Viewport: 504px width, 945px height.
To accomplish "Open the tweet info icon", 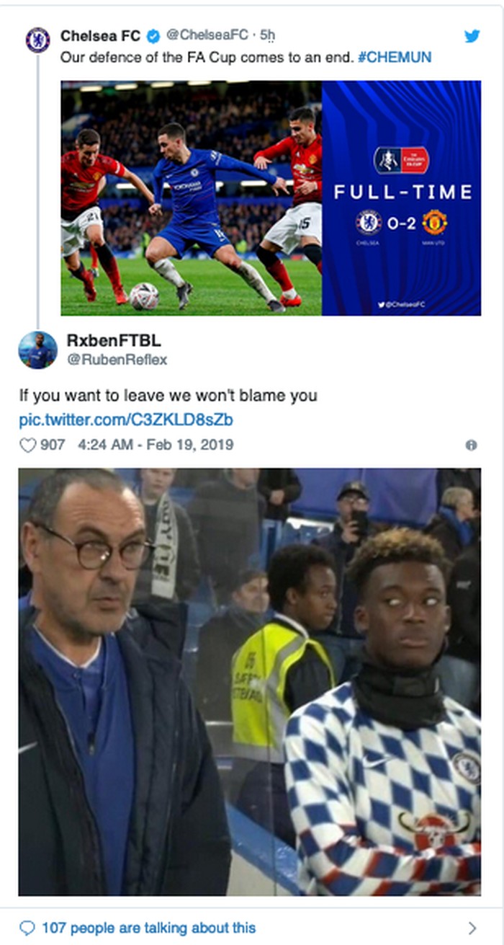I will [x=471, y=445].
